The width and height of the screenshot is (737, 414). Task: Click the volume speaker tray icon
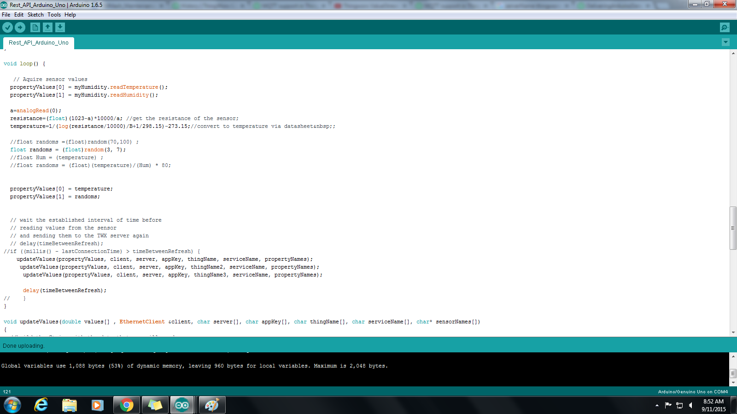(x=690, y=405)
